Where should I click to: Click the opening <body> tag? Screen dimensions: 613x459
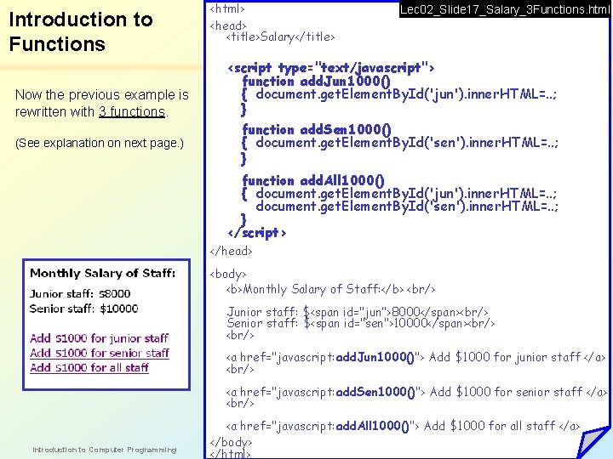point(228,274)
